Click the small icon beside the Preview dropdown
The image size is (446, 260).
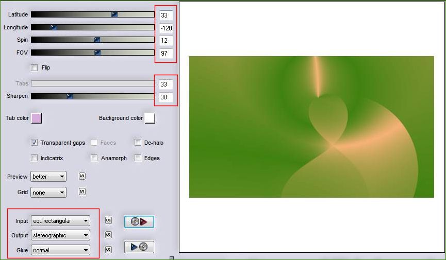click(x=82, y=176)
